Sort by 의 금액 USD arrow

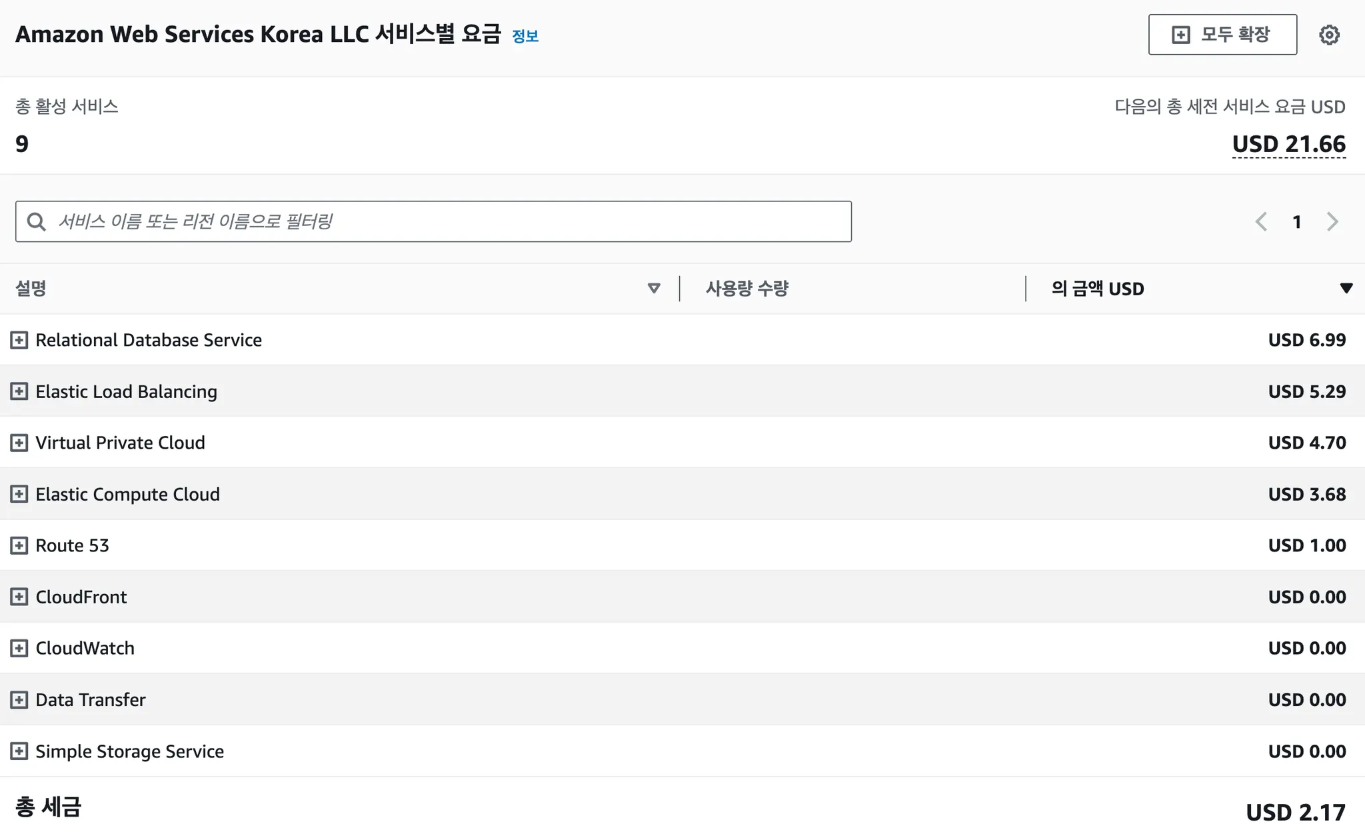[1346, 288]
